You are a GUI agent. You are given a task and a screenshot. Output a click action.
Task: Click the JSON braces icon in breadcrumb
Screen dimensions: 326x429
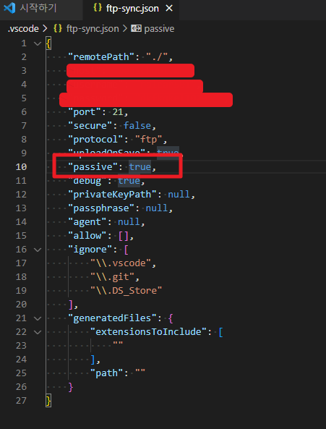click(x=58, y=29)
